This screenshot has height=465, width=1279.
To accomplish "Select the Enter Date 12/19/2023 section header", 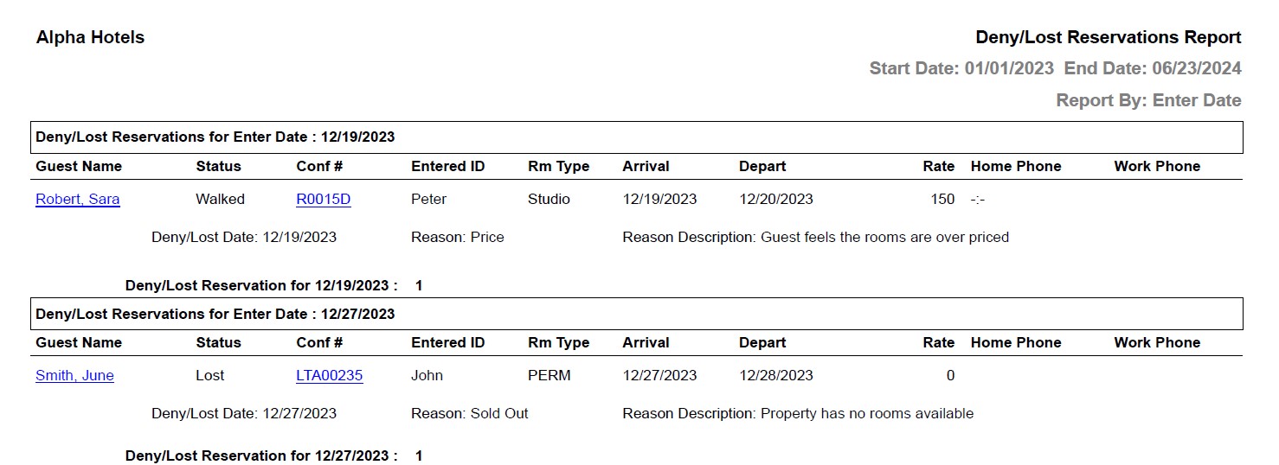I will [x=215, y=137].
